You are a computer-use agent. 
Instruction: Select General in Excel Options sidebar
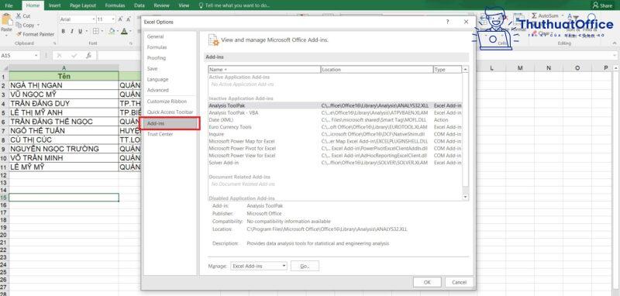point(170,36)
